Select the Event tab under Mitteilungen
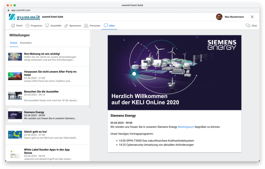 [x=14, y=43]
